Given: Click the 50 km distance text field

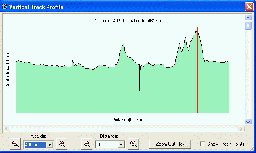Looking at the screenshot, I should 106,145.
